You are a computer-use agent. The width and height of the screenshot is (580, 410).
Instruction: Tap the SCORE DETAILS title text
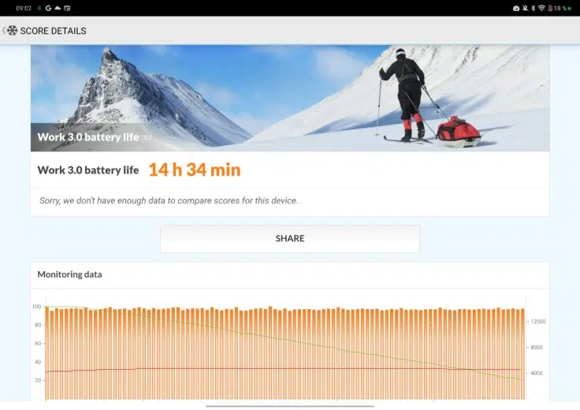(54, 31)
